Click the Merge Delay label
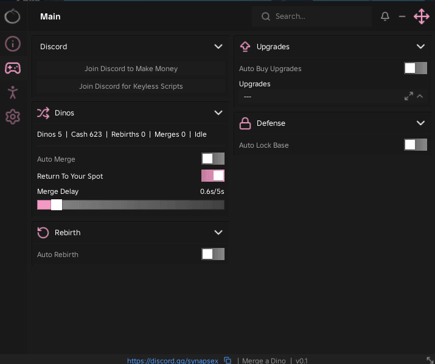 tap(58, 191)
